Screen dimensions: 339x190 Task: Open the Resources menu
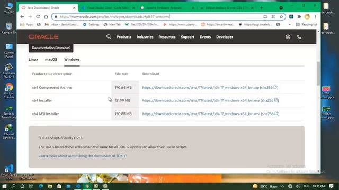pos(167,37)
